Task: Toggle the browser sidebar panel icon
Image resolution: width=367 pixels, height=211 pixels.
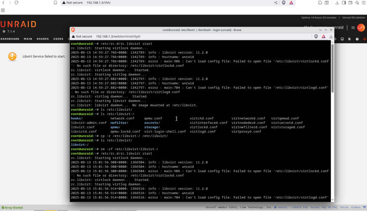Action: pos(344,3)
